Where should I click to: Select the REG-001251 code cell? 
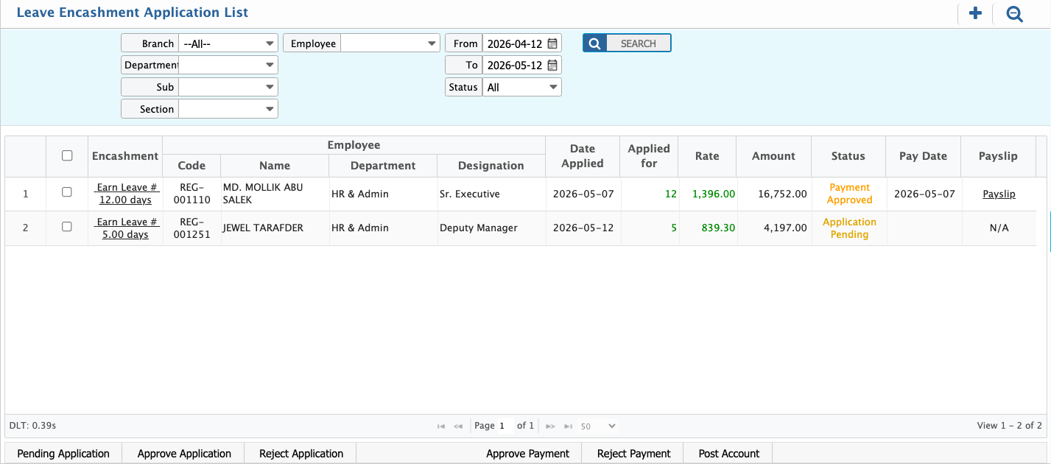click(191, 228)
